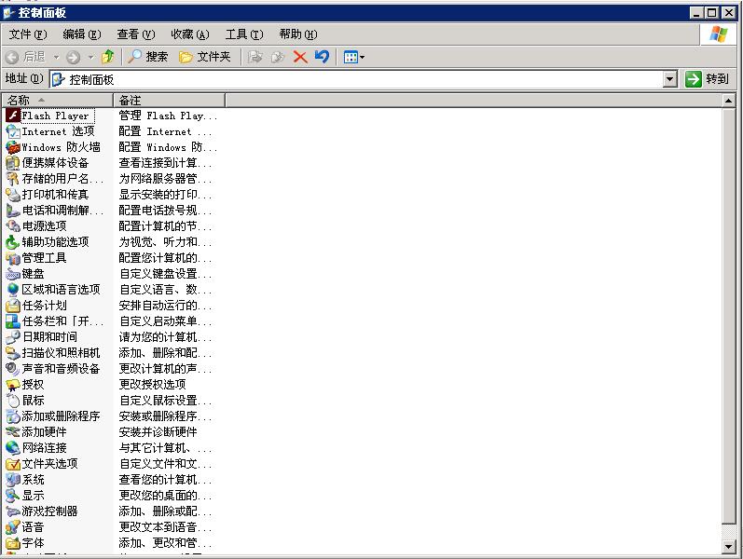Select the 授权 icon
Image resolution: width=743 pixels, height=559 pixels.
(13, 385)
